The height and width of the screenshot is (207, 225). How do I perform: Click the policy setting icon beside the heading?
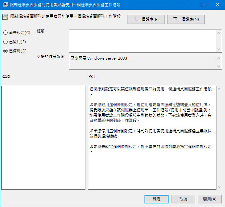(5, 17)
